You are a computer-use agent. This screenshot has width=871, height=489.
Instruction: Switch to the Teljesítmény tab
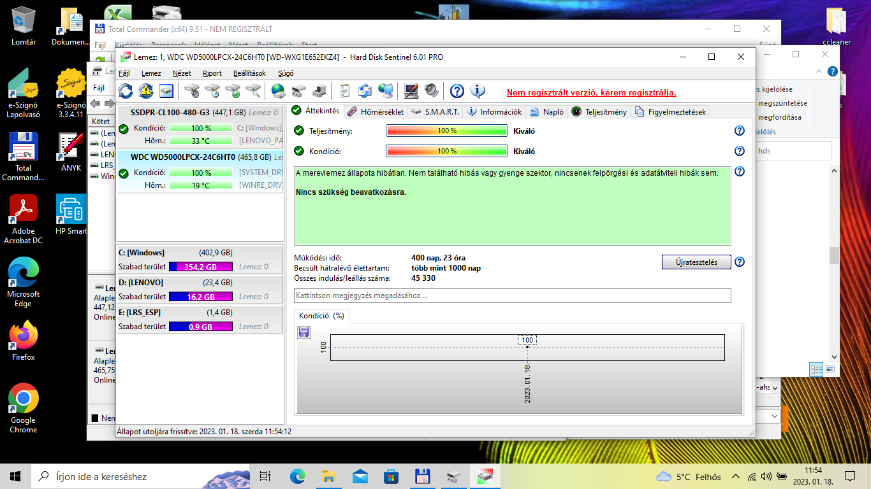click(599, 111)
